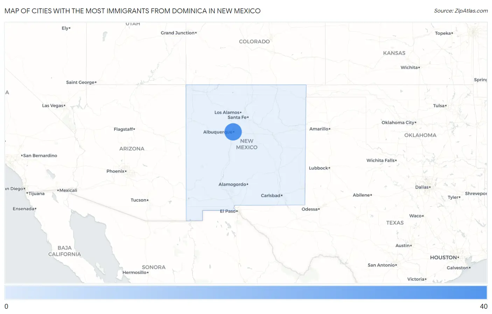The width and height of the screenshot is (492, 314).
Task: Click the Grand Junction city label
Action: [x=178, y=33]
